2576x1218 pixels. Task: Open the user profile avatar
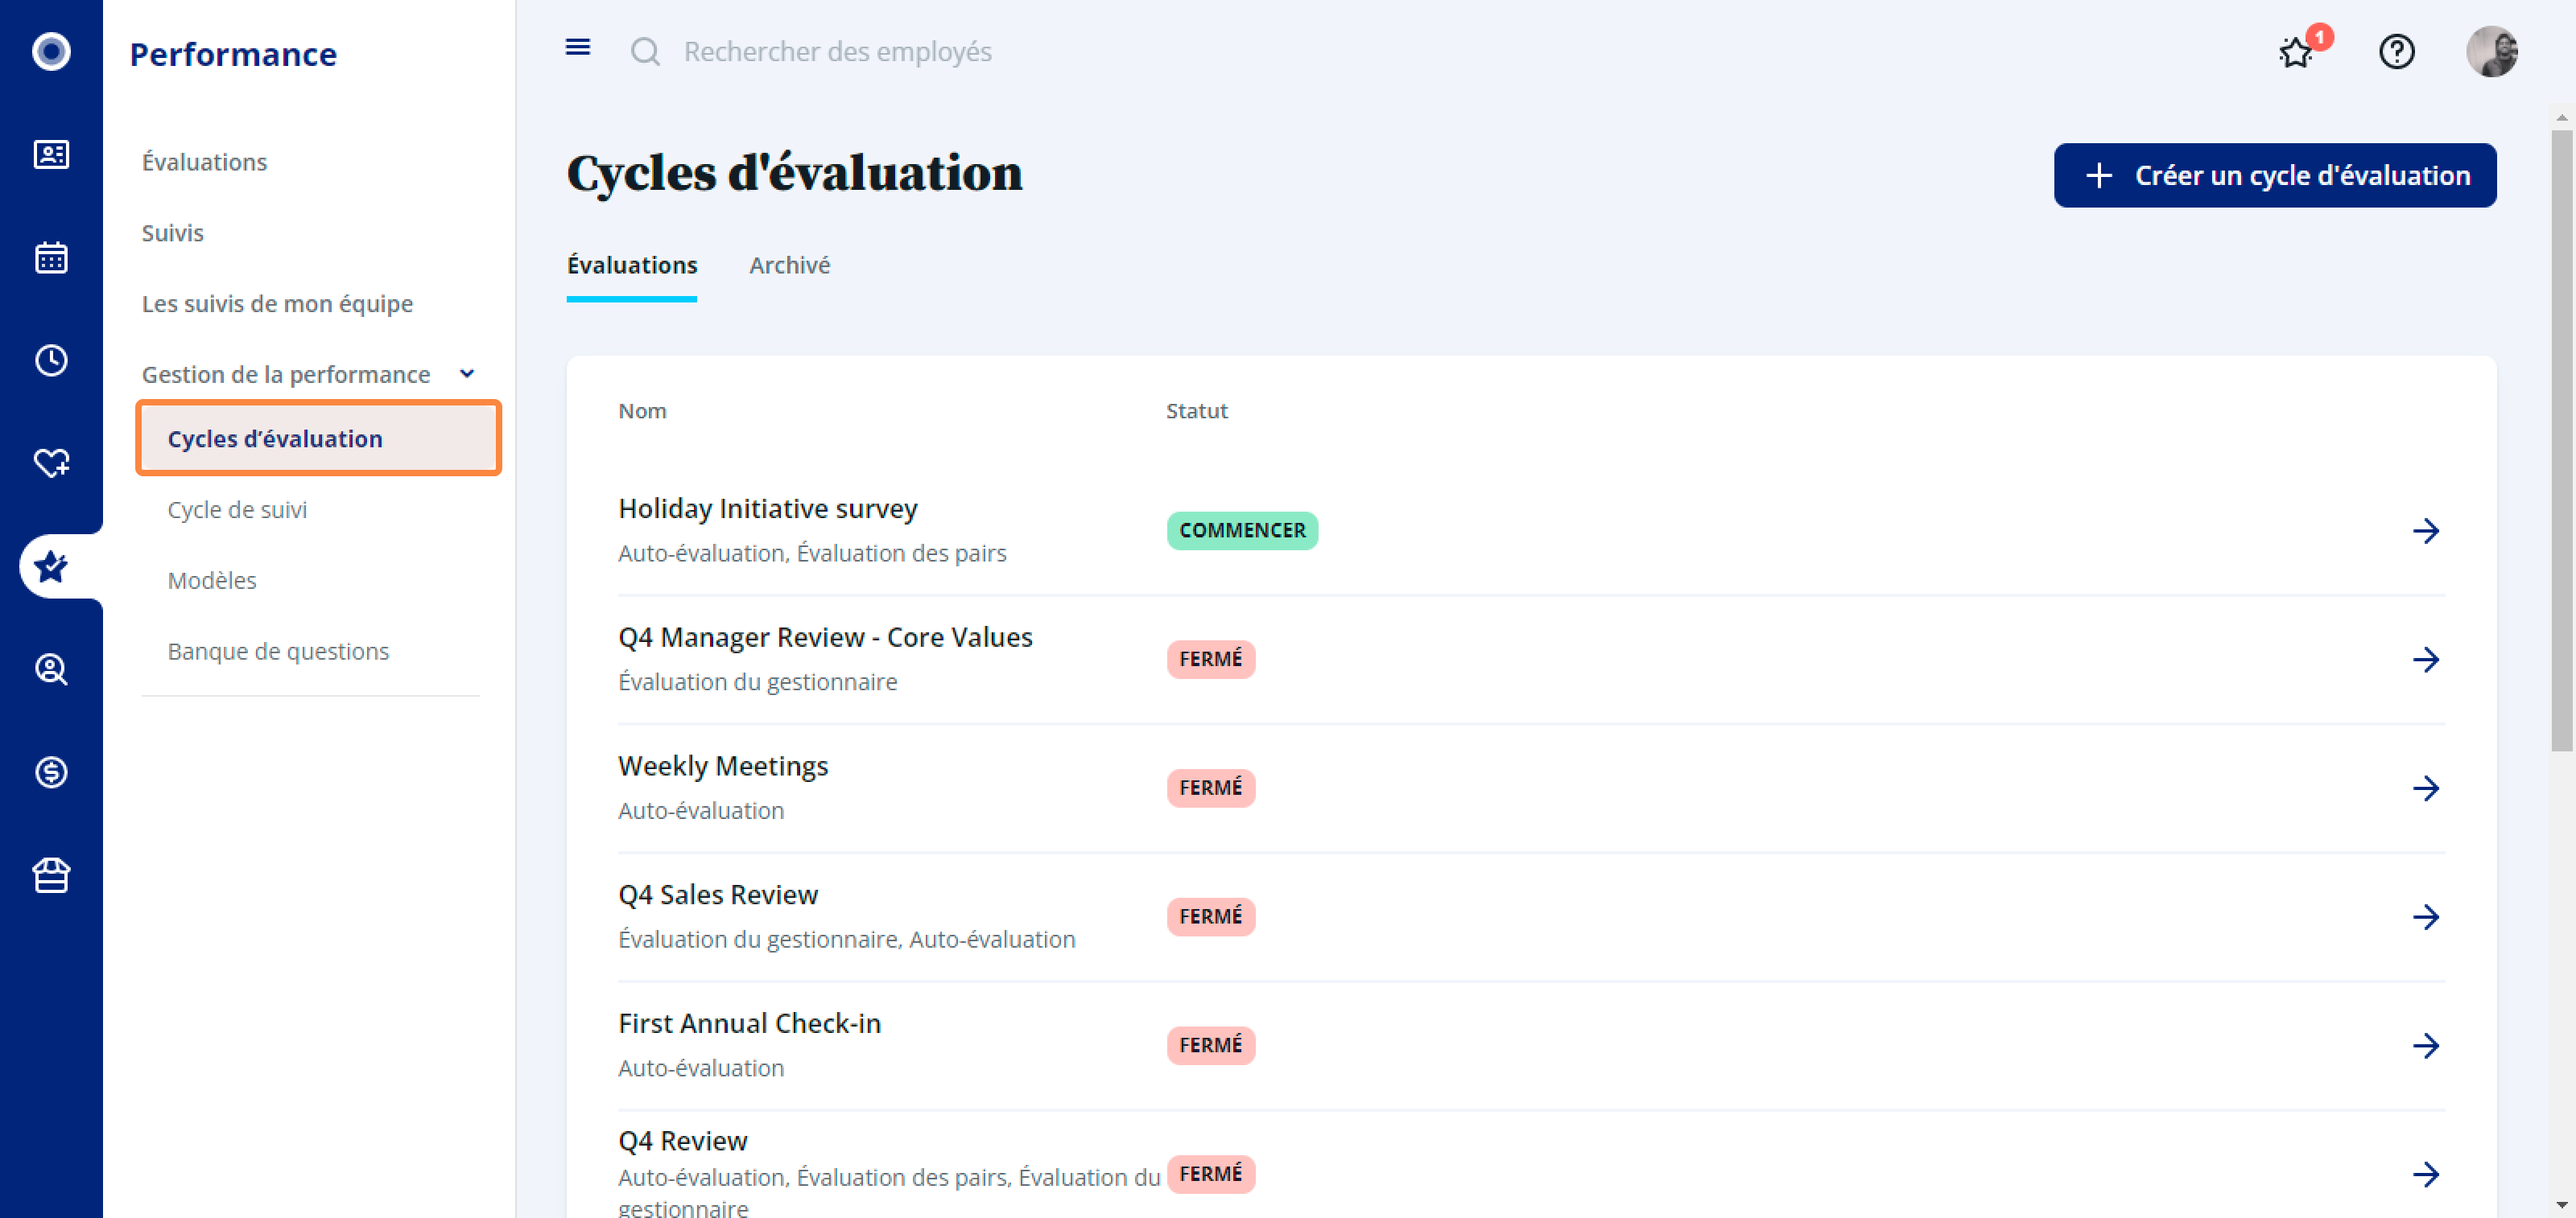click(2491, 51)
